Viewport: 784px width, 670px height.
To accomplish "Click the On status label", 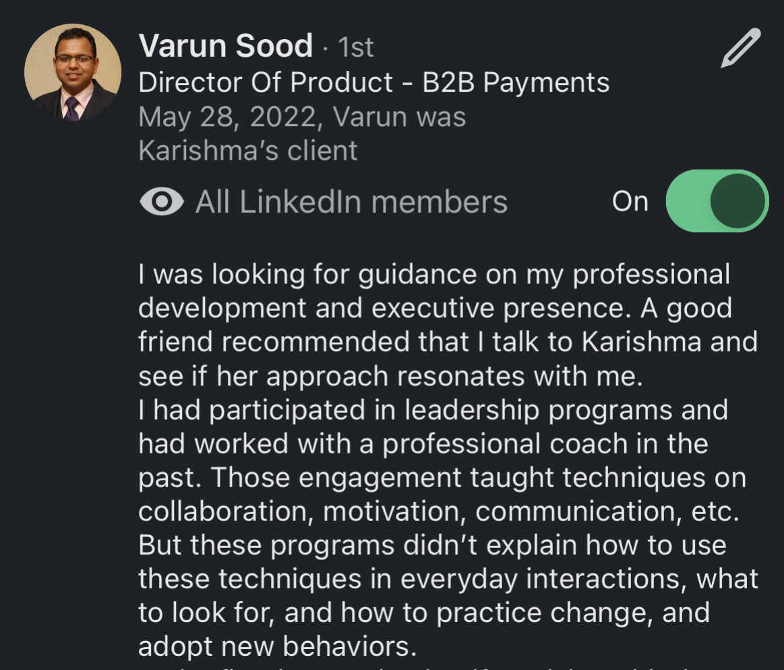I will 630,202.
